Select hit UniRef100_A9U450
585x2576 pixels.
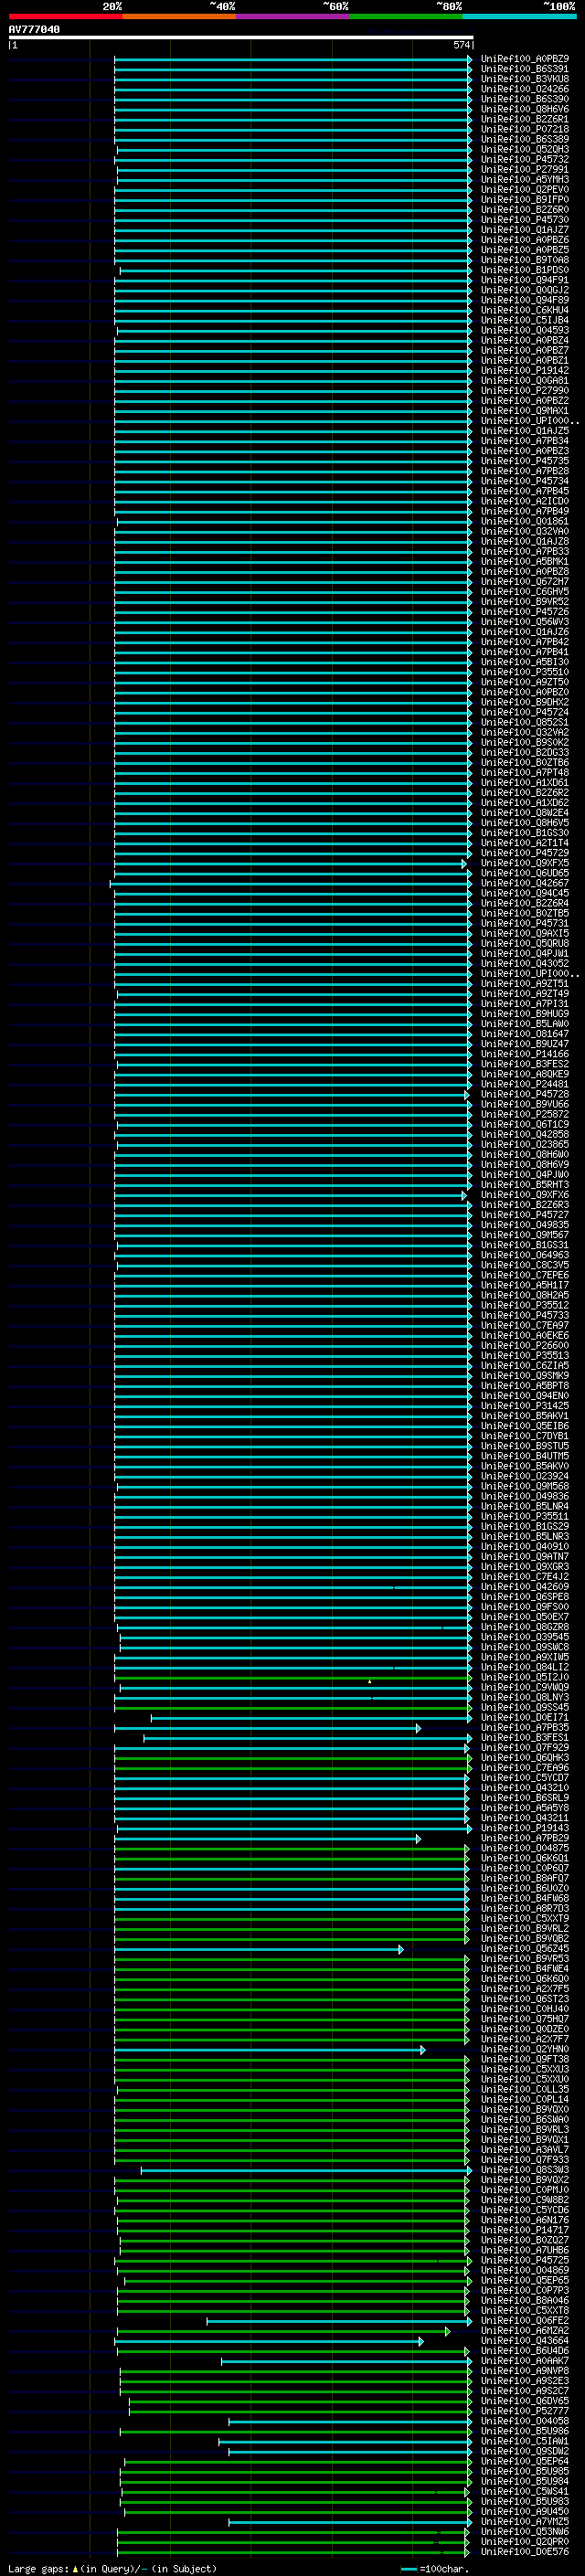coord(525,2510)
